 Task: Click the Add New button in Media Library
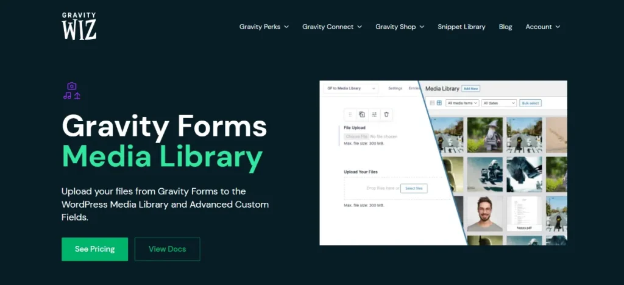pyautogui.click(x=471, y=89)
